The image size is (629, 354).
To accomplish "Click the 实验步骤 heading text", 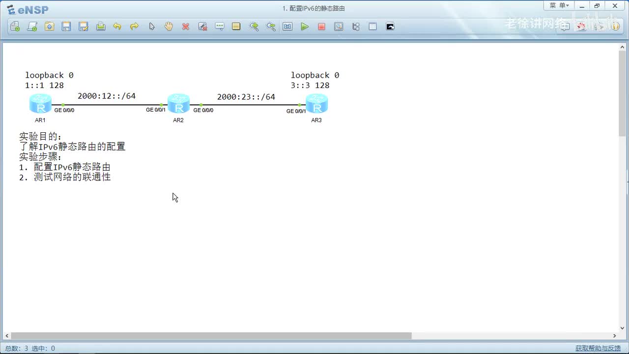I will coord(41,157).
